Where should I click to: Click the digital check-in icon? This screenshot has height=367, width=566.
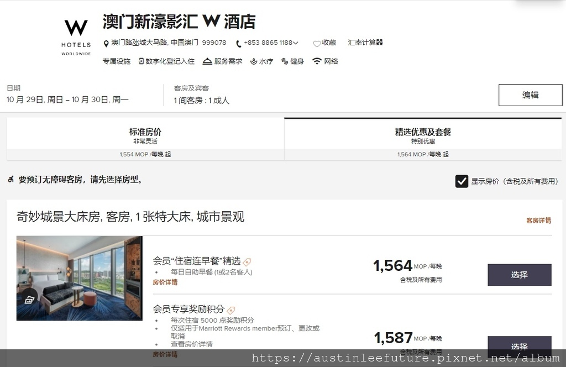[141, 61]
